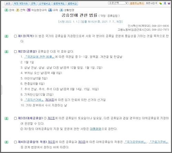172x153 pixels.
Task: Click the 제1조(목적) article heading
Action: click(x=26, y=36)
